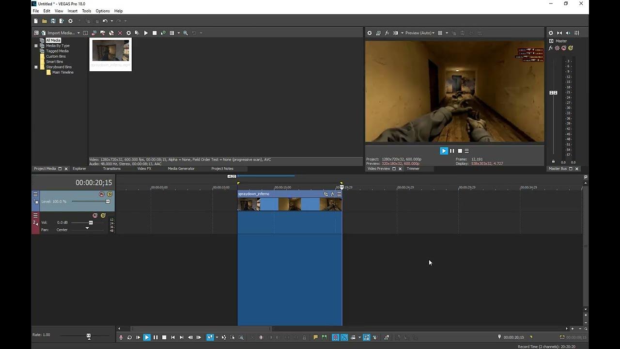Mute video track 1

point(102,194)
